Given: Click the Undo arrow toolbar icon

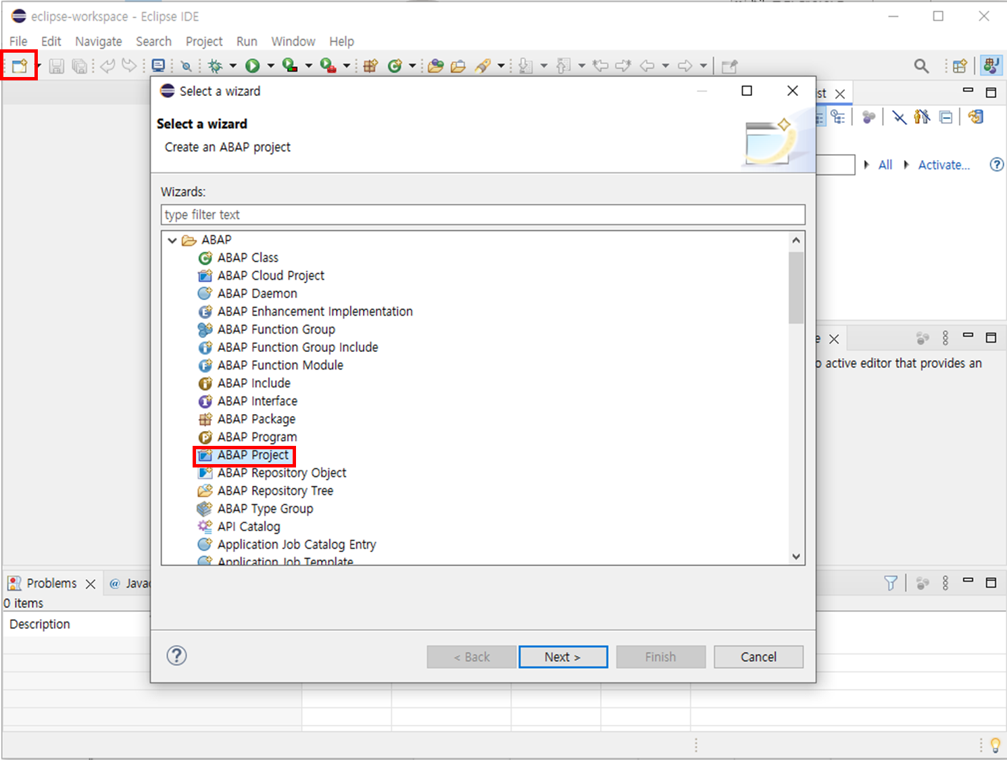Looking at the screenshot, I should [107, 66].
